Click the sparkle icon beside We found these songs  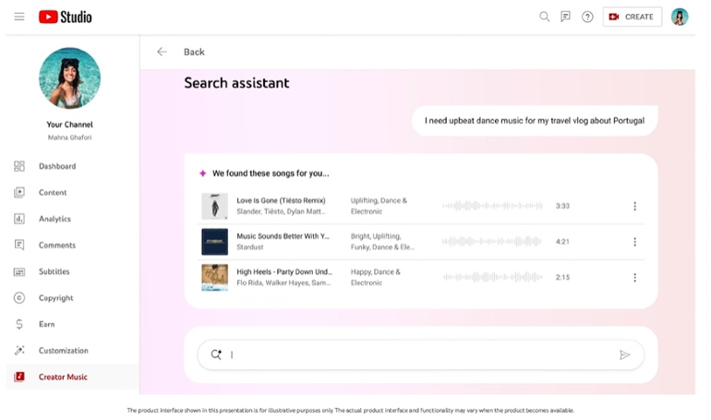tap(203, 173)
